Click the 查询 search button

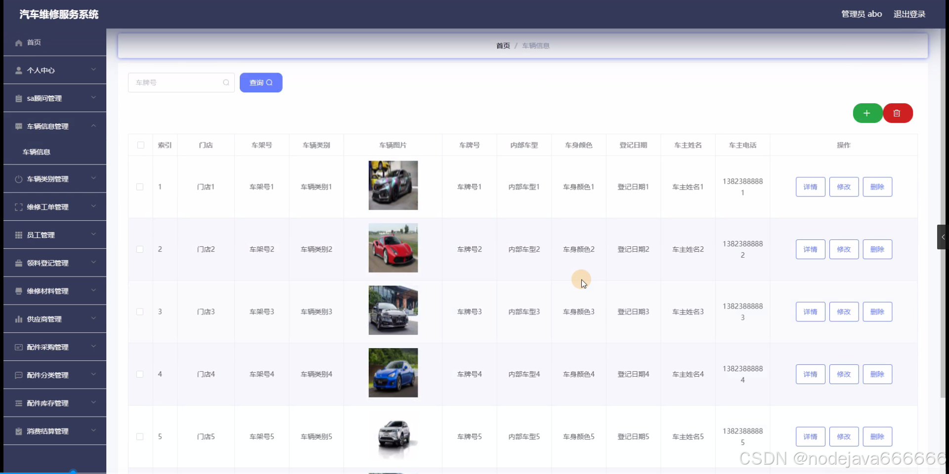point(261,82)
